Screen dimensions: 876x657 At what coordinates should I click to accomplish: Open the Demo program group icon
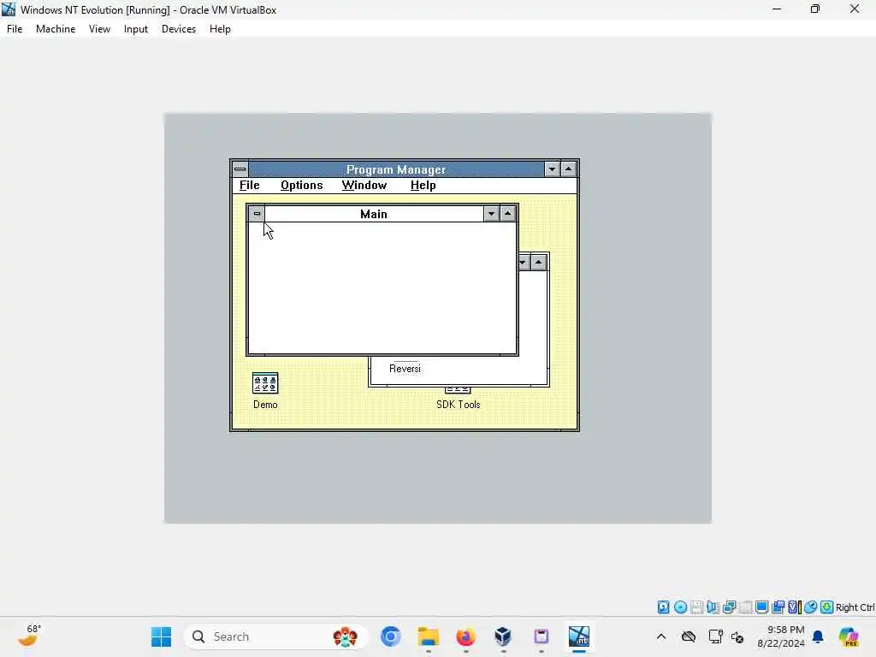tap(265, 383)
